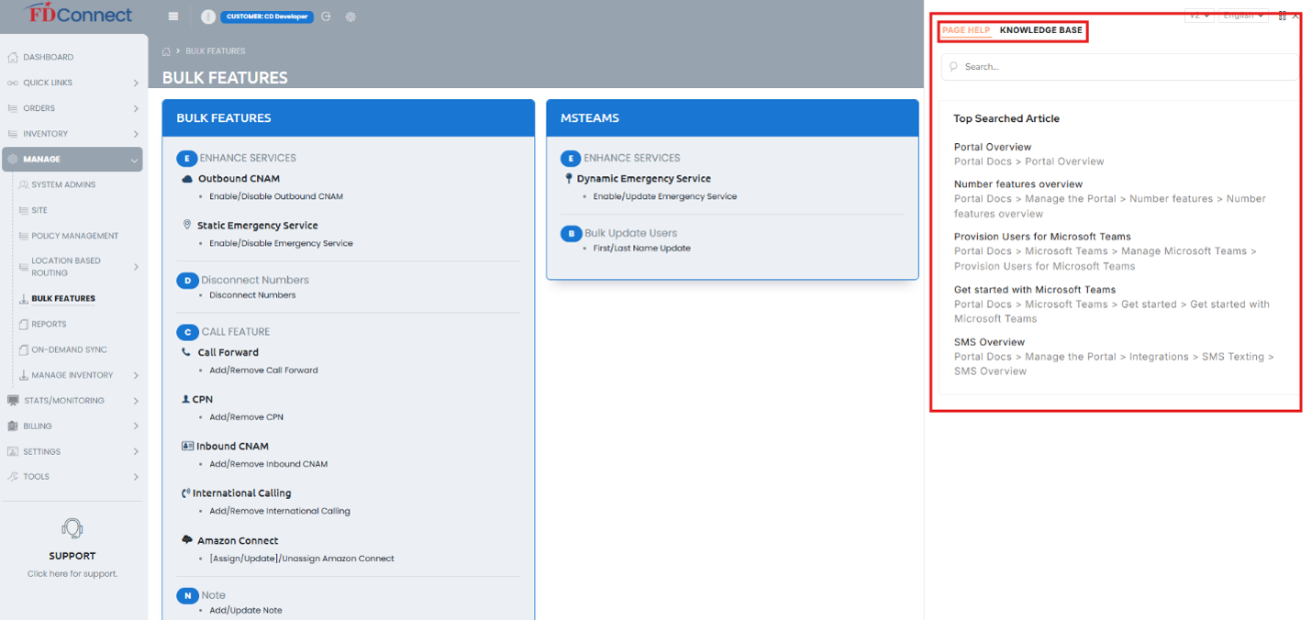The height and width of the screenshot is (620, 1312).
Task: Click the gear-flower settings icon in top bar
Action: click(350, 17)
